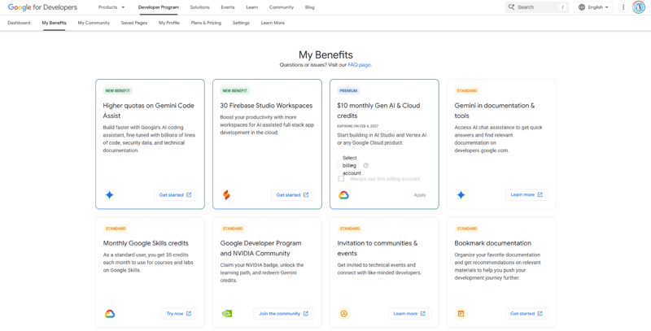Click Get started for Gemini Code Assist
The width and height of the screenshot is (651, 331).
click(176, 195)
